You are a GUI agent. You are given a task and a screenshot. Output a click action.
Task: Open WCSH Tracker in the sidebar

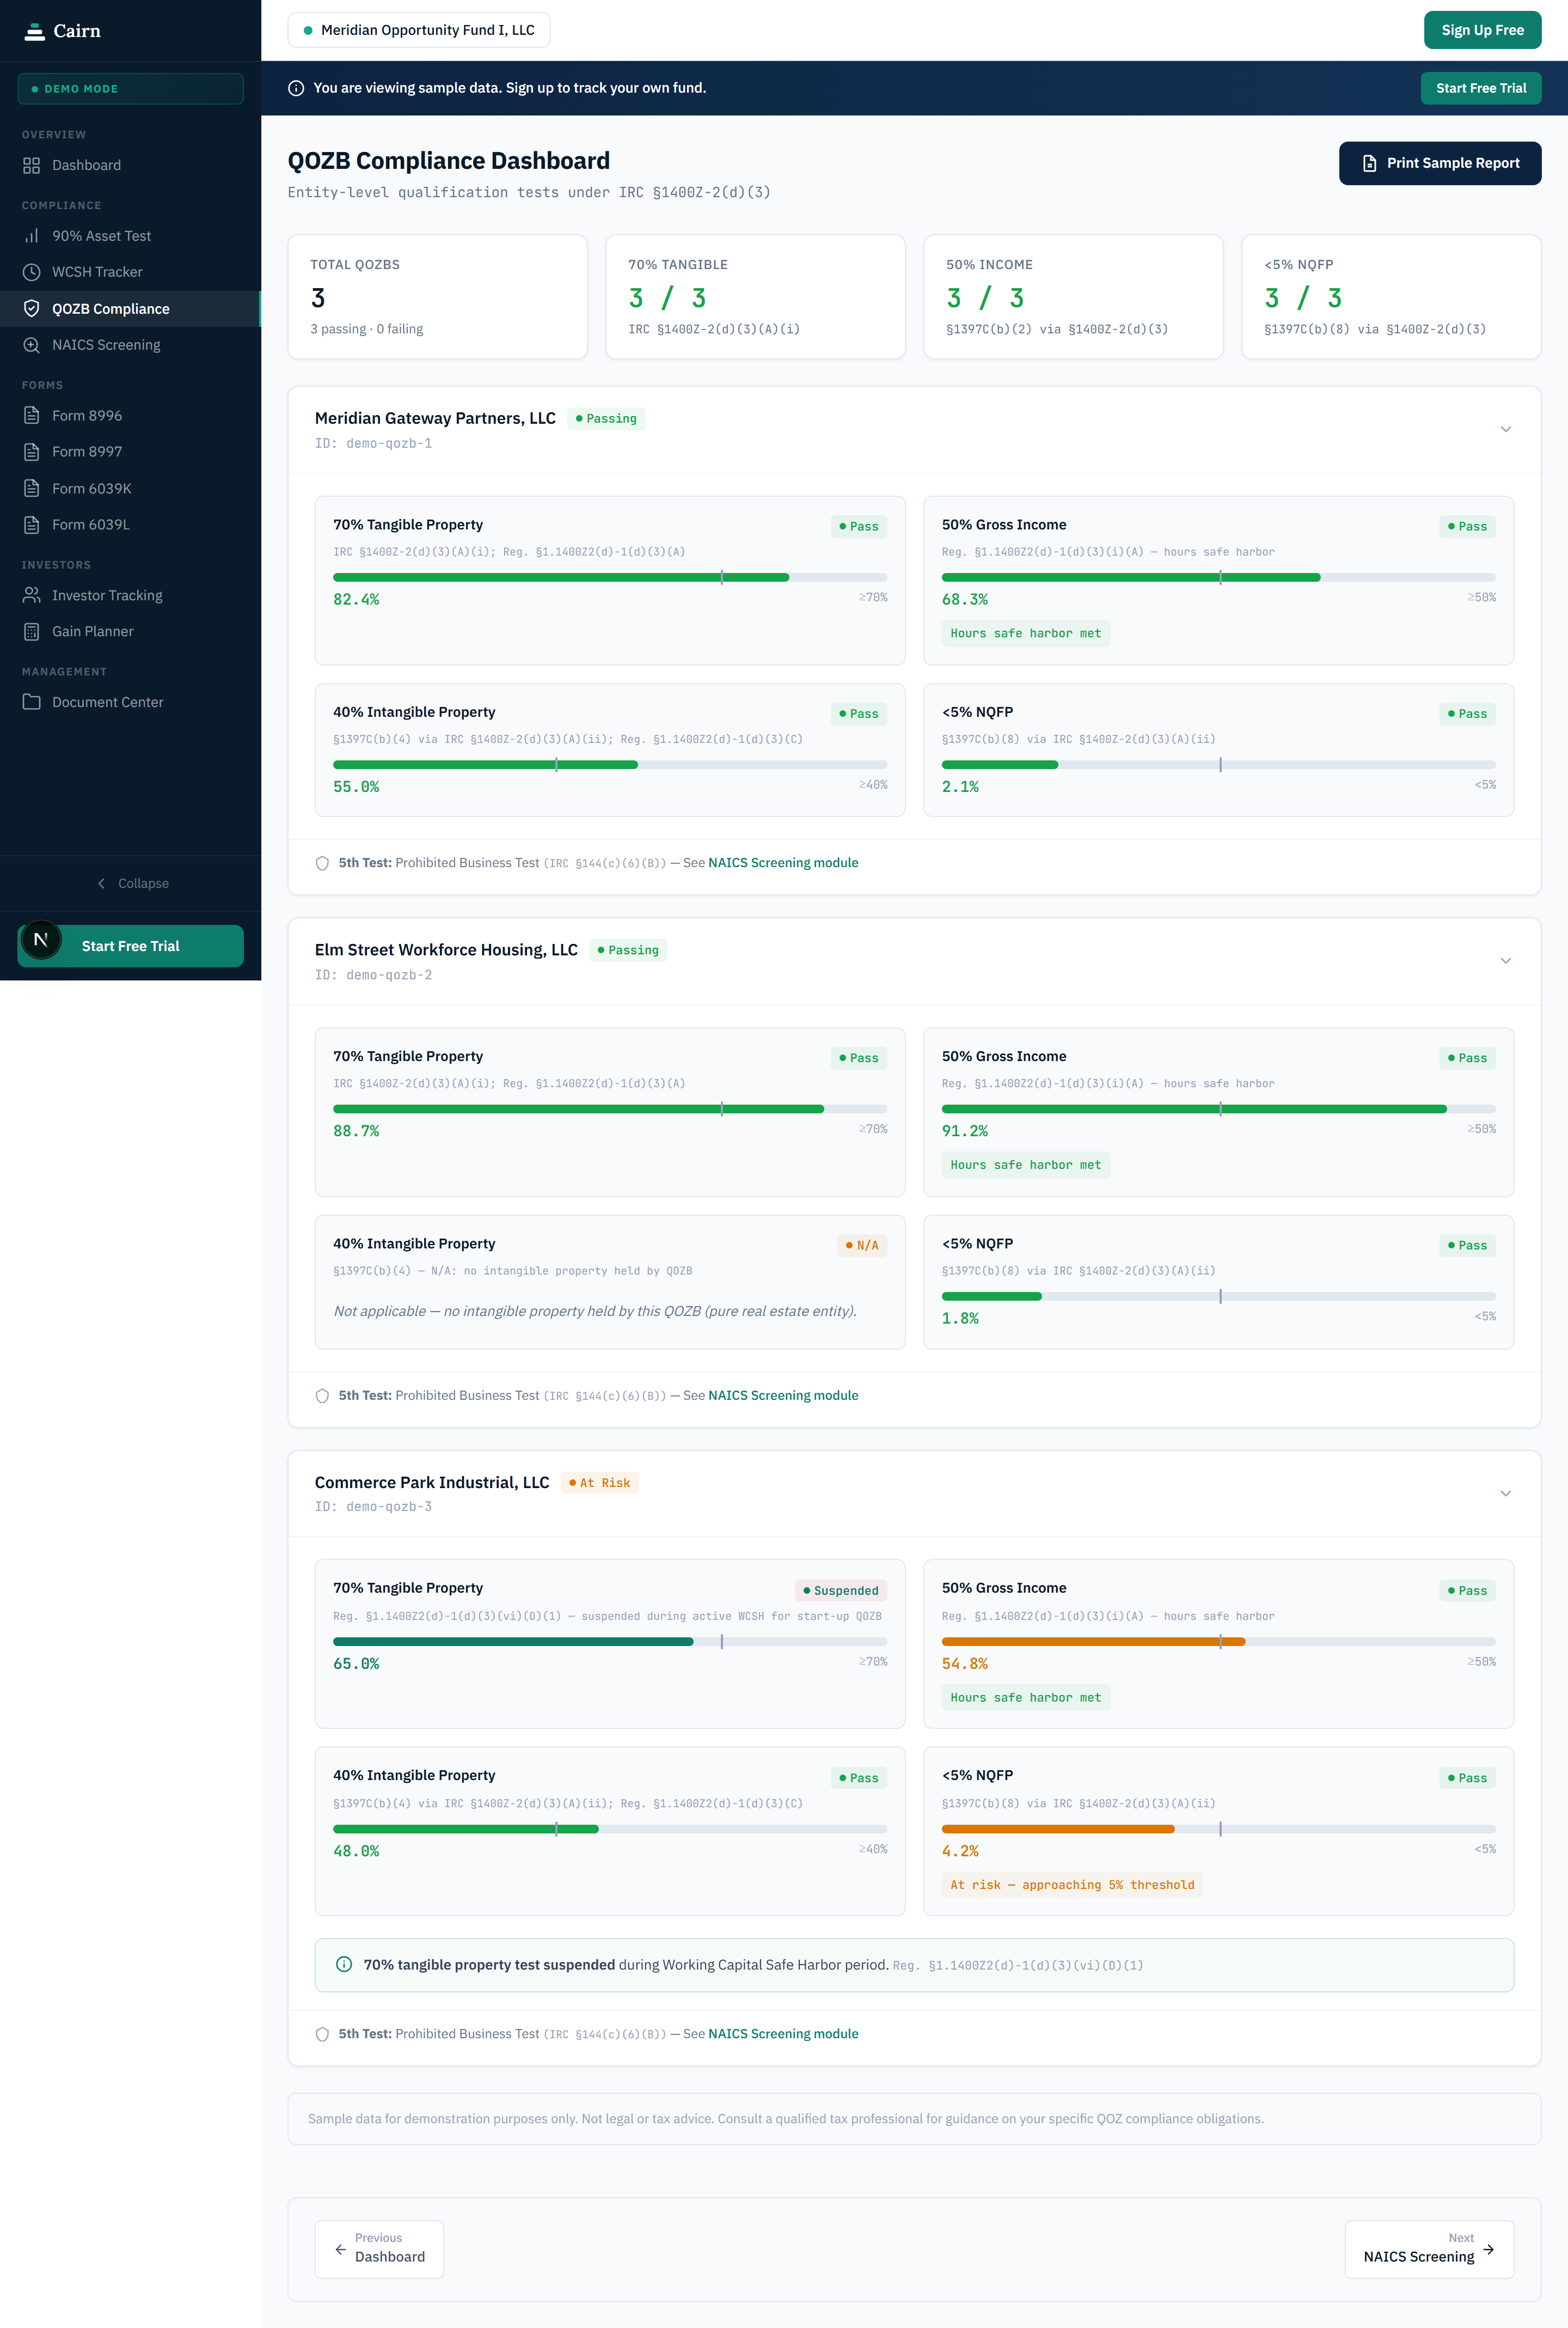(130, 272)
